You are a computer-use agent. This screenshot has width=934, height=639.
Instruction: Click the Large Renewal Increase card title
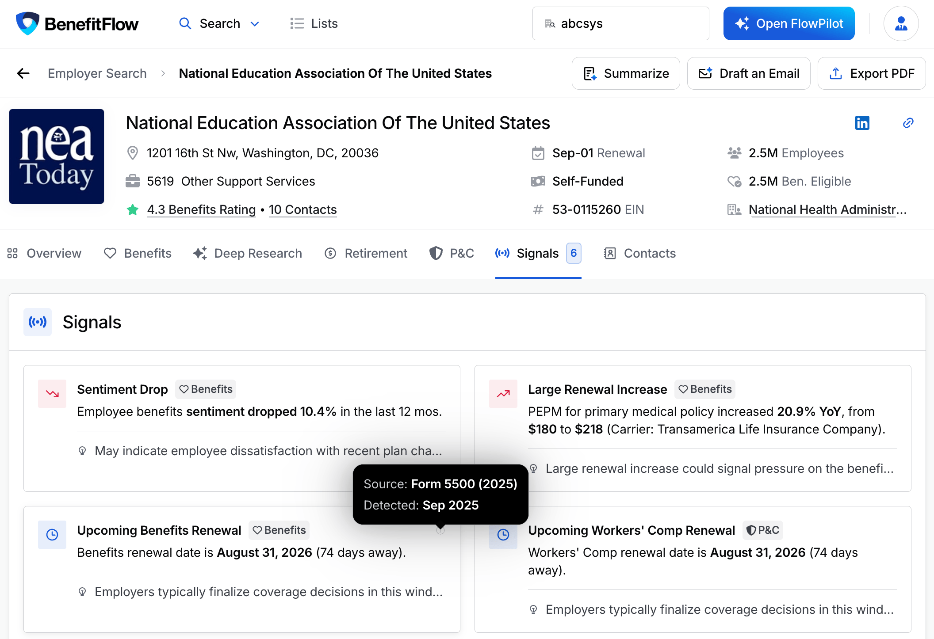pos(597,389)
